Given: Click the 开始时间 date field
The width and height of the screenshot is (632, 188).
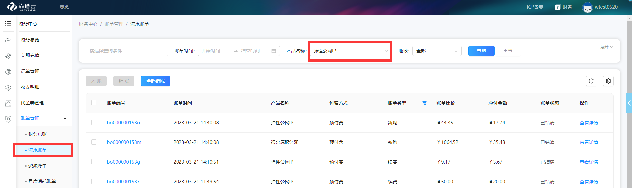Looking at the screenshot, I should coord(215,51).
